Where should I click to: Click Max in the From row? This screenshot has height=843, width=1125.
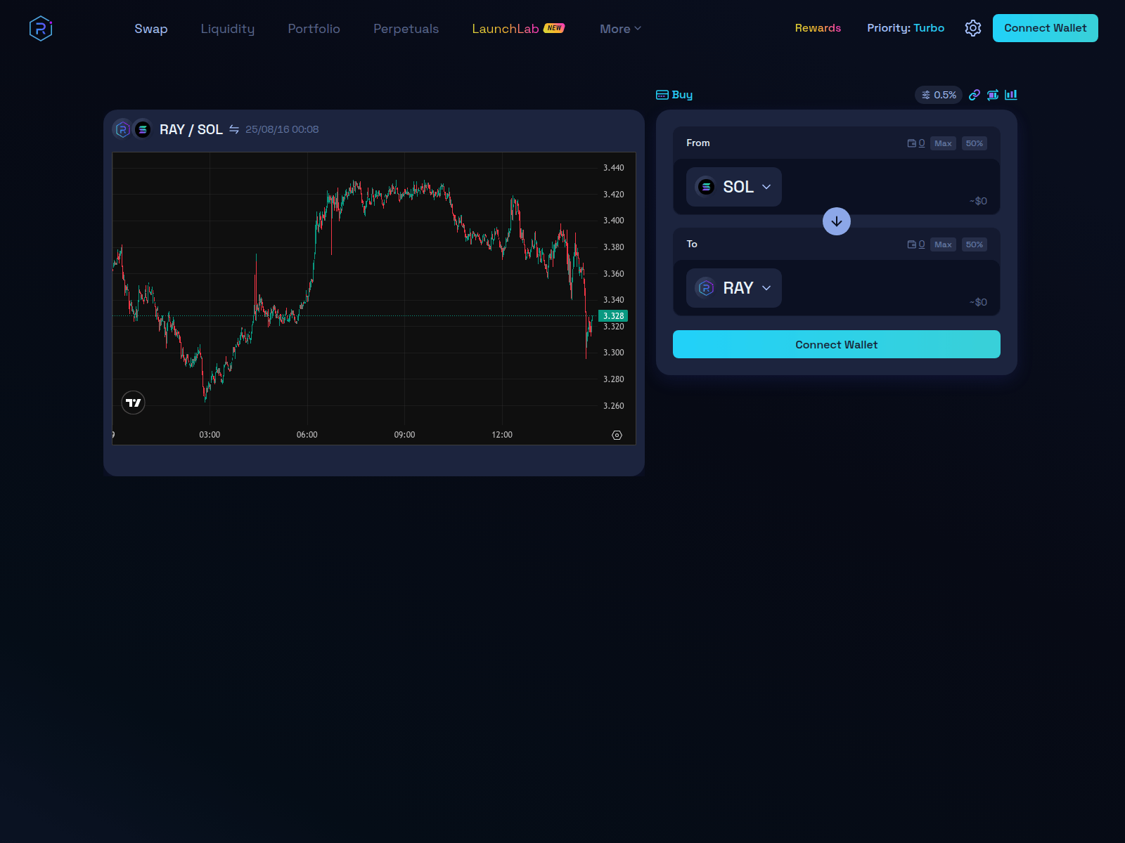(x=943, y=143)
